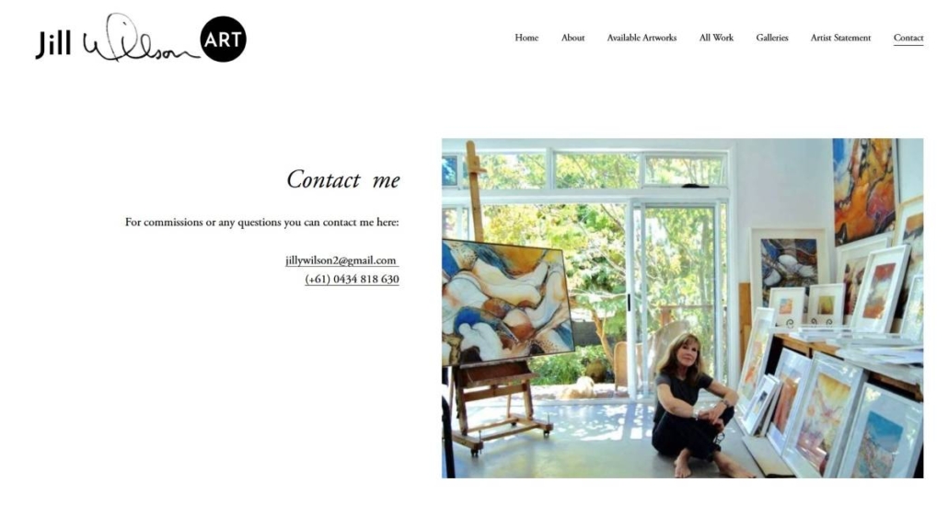Image resolution: width=948 pixels, height=517 pixels.
Task: Click the black ART circle badge
Action: [223, 40]
